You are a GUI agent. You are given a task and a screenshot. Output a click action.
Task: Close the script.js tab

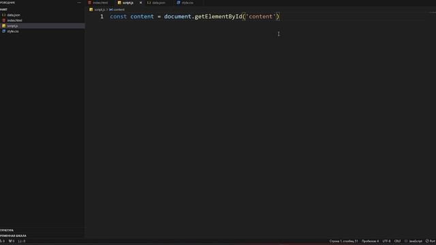tap(141, 3)
